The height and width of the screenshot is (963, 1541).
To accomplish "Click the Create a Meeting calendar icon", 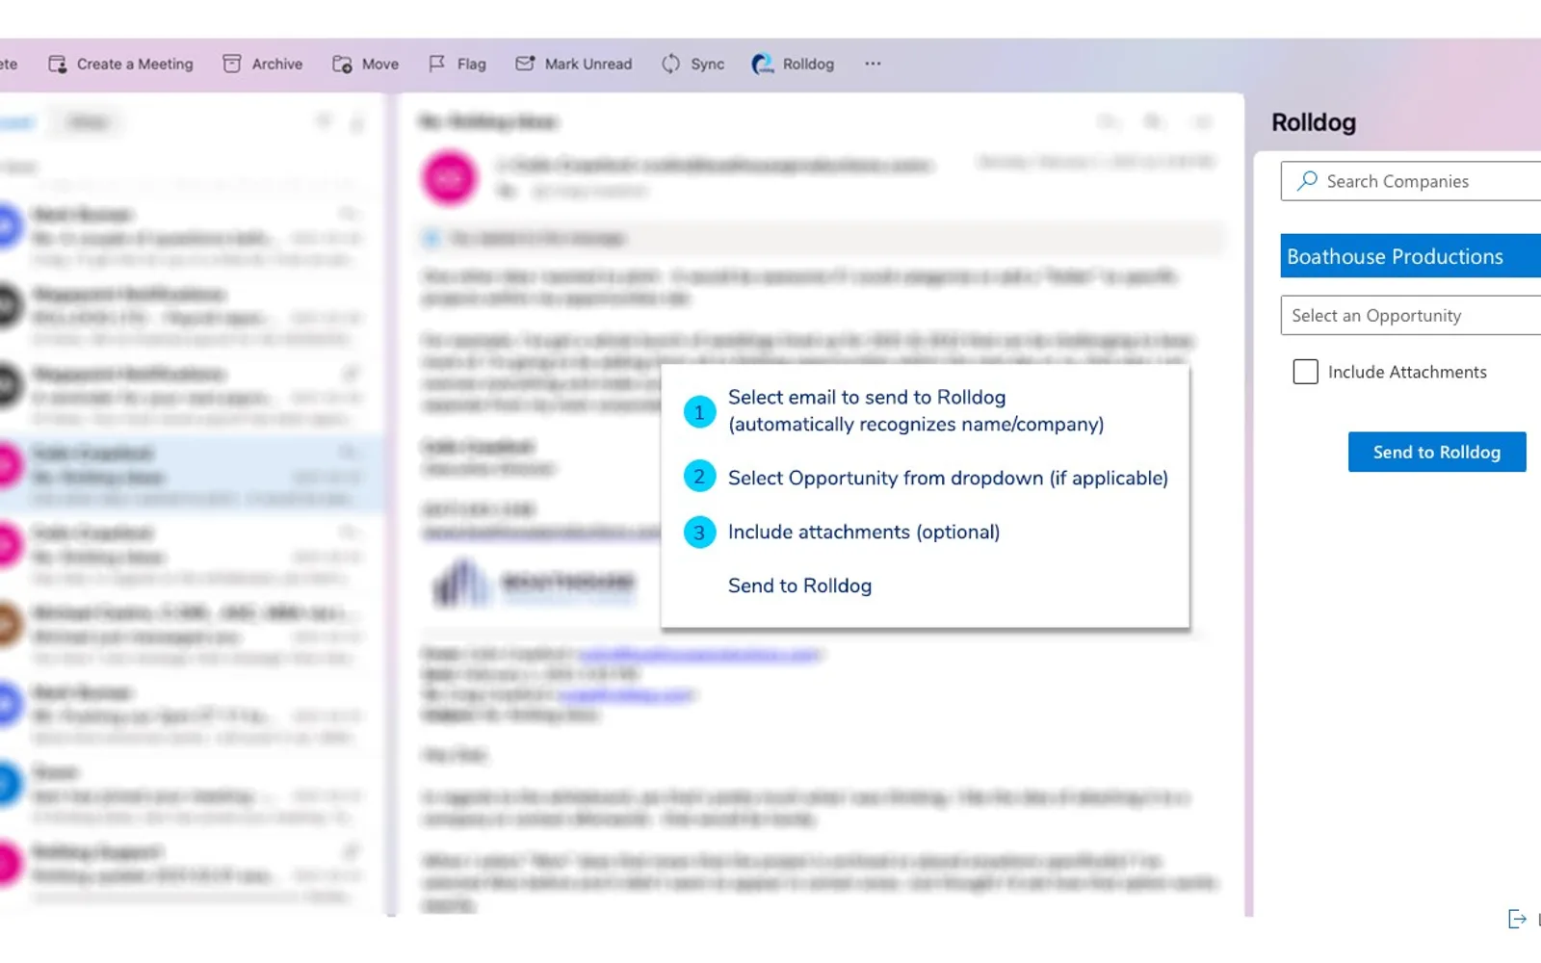I will [x=58, y=64].
